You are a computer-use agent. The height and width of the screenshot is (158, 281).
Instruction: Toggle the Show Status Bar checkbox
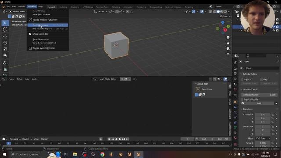[x=30, y=34]
